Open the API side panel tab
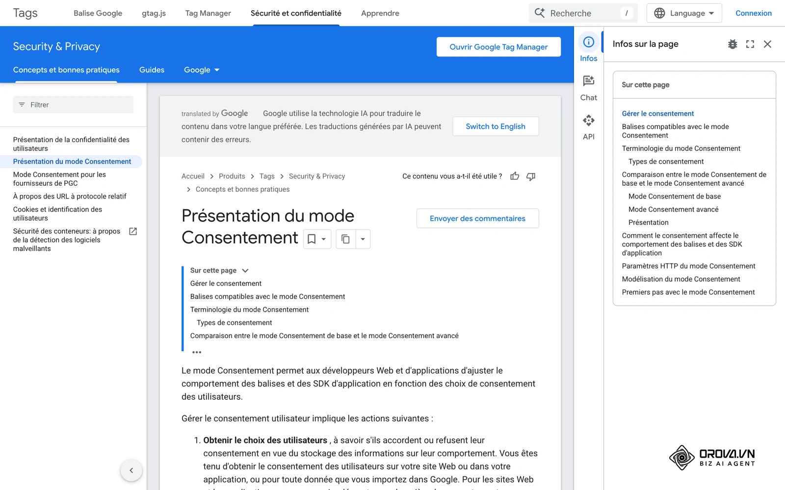Viewport: 785px width, 490px height. point(588,127)
